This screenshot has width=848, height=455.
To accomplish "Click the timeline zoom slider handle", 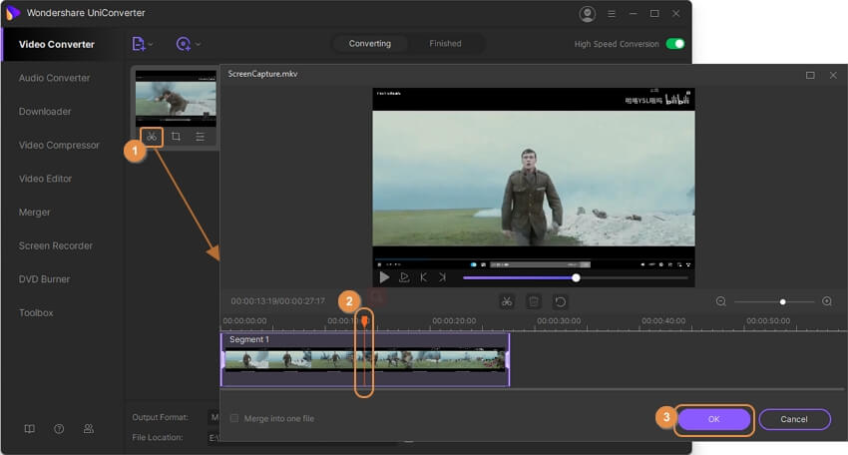I will click(x=783, y=301).
